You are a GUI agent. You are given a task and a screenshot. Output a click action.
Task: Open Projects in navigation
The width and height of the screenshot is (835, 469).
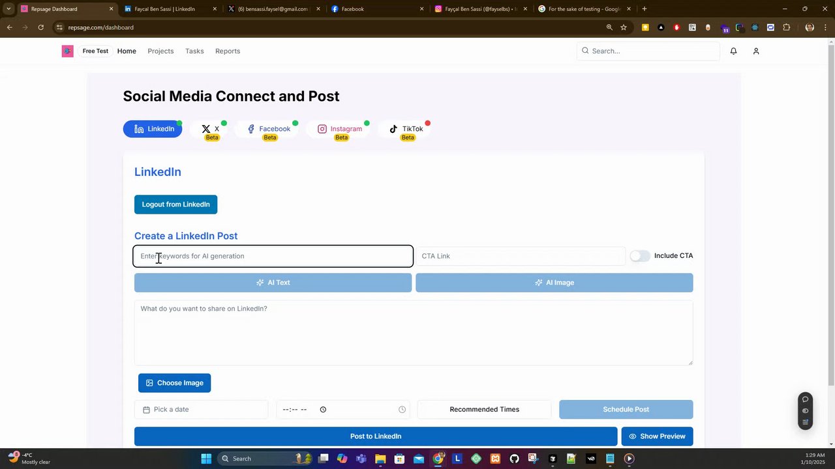160,51
